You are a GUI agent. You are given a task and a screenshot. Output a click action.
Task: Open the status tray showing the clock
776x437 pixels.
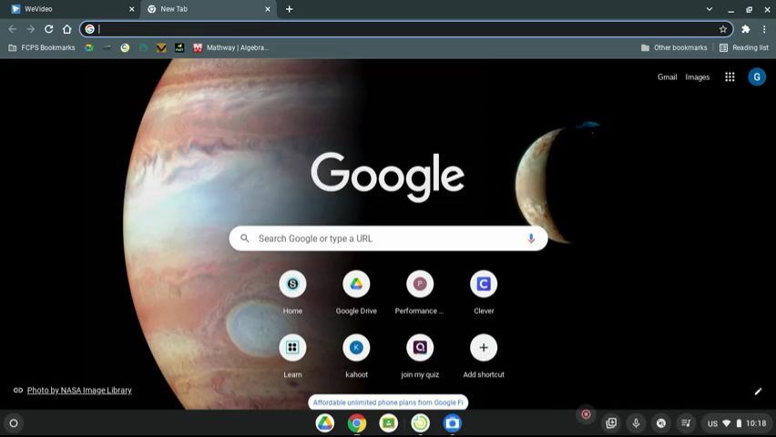pyautogui.click(x=736, y=423)
